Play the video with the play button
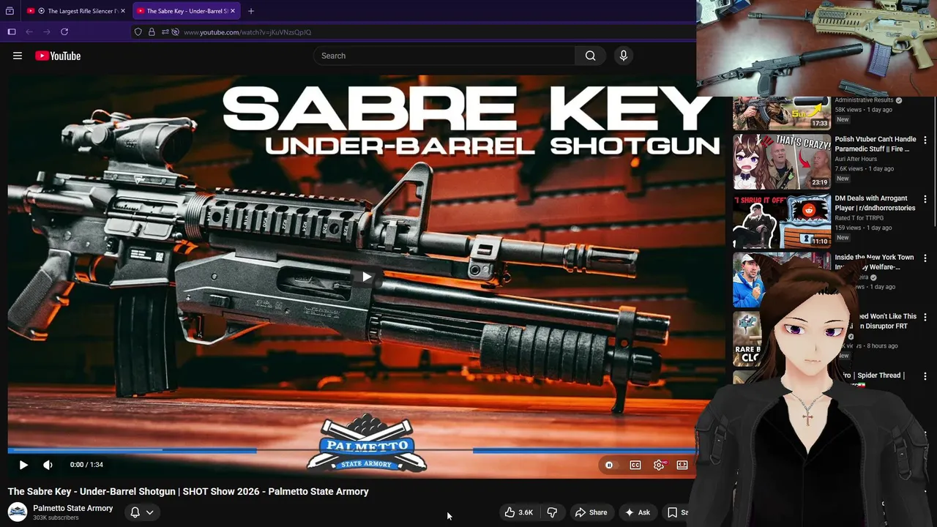This screenshot has width=937, height=527. 23,465
